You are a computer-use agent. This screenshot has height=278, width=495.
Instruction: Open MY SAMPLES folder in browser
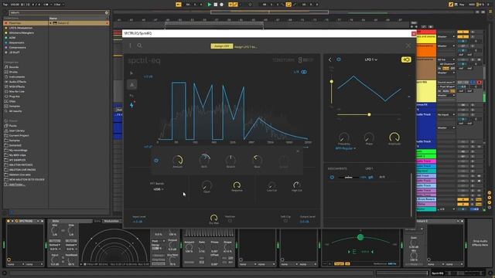[x=17, y=160]
